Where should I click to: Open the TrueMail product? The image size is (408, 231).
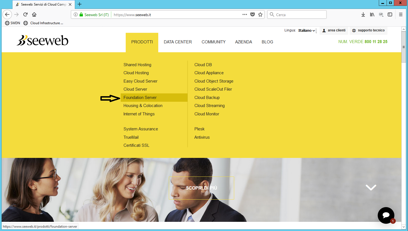(x=131, y=137)
